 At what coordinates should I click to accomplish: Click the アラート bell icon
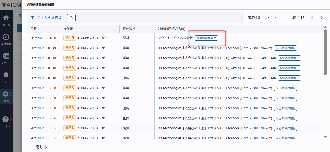click(6, 75)
